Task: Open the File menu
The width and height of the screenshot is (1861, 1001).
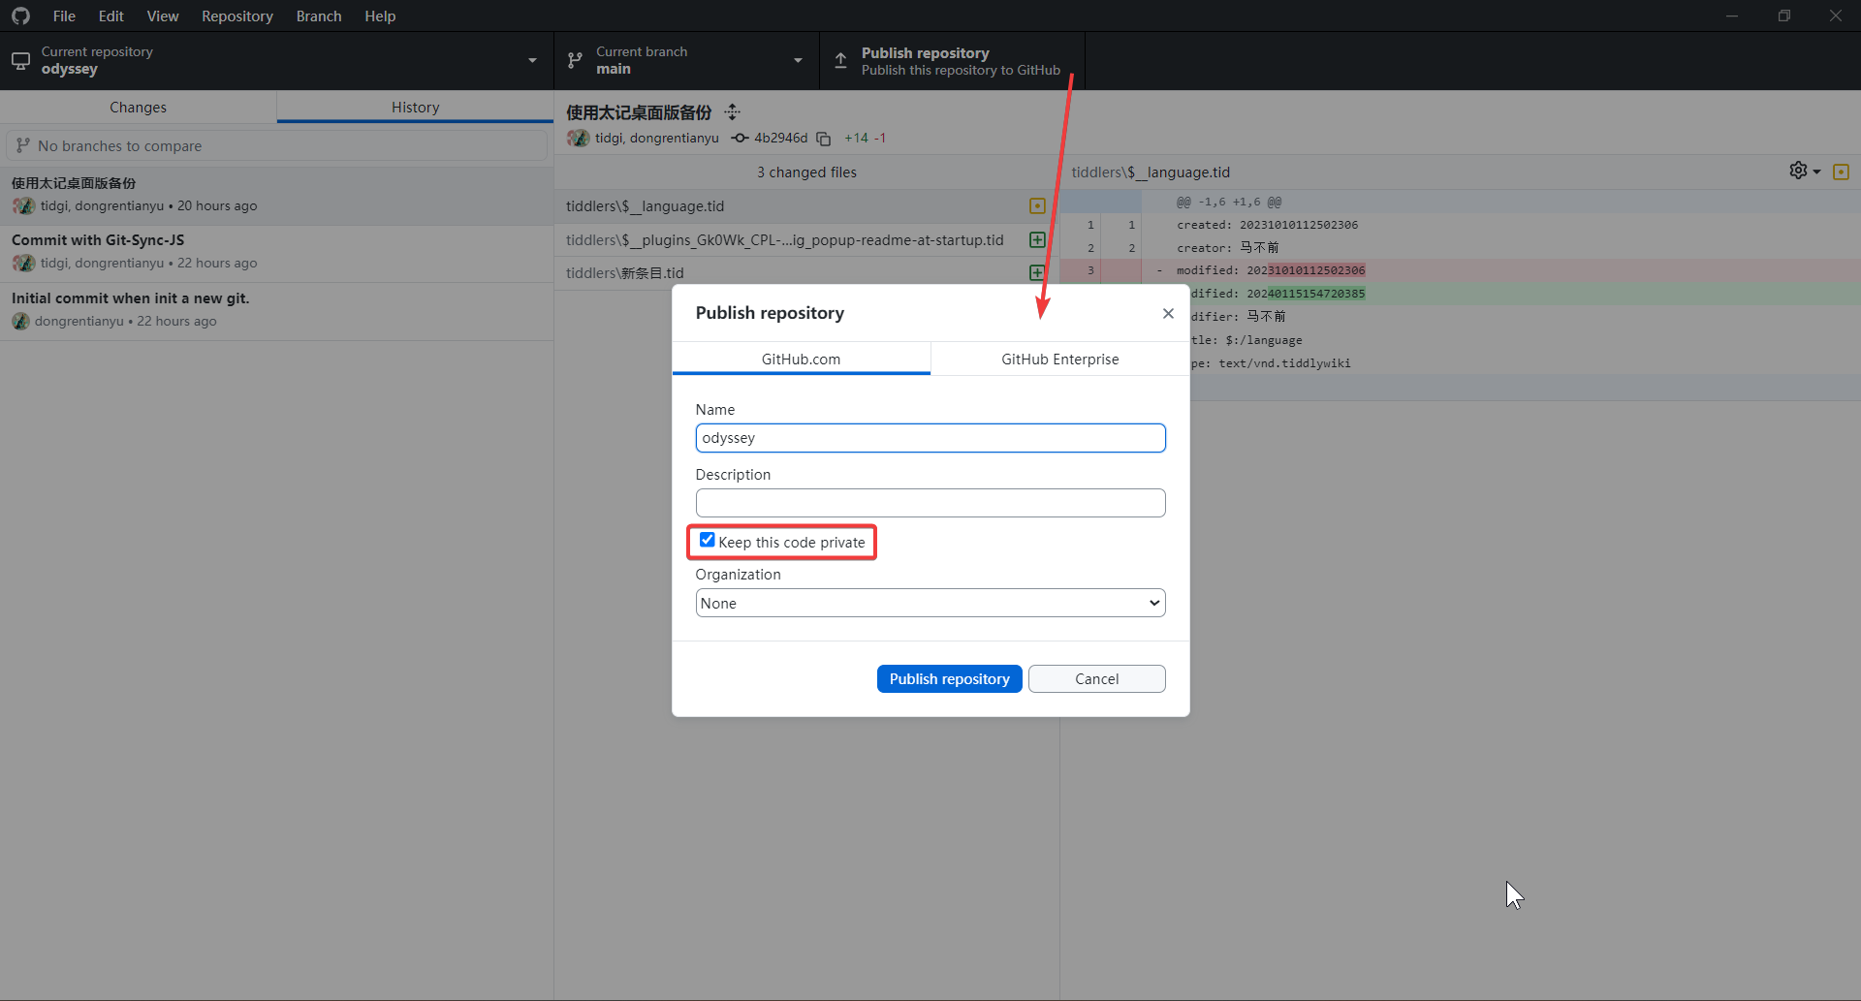Action: (64, 16)
